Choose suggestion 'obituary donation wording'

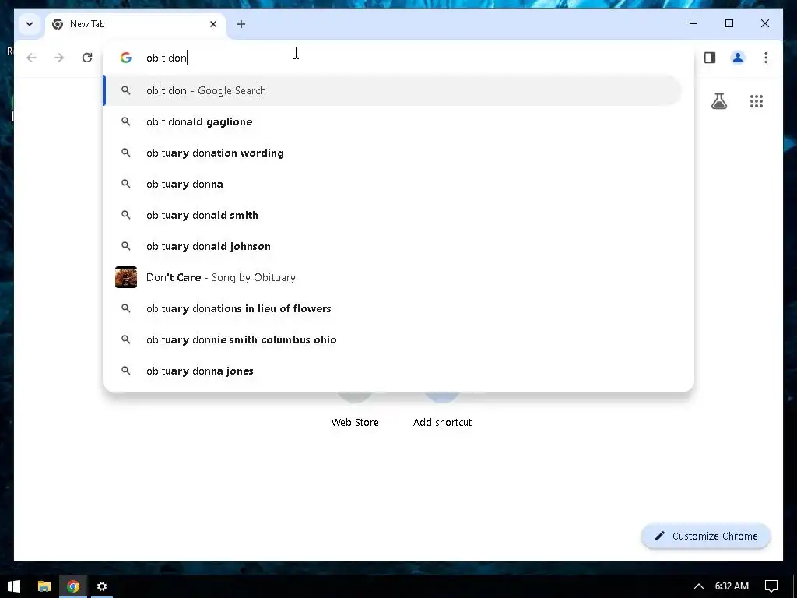[x=392, y=153]
